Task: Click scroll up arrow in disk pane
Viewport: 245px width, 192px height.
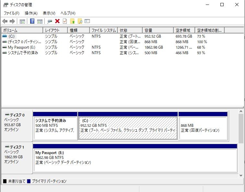Action: [241, 112]
